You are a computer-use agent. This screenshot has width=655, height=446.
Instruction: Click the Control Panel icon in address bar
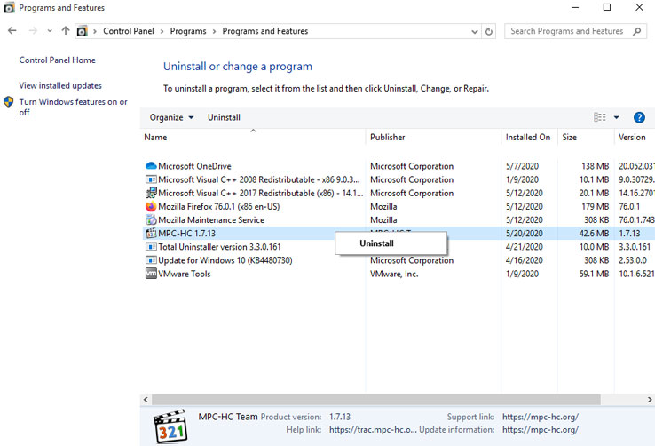pos(83,31)
